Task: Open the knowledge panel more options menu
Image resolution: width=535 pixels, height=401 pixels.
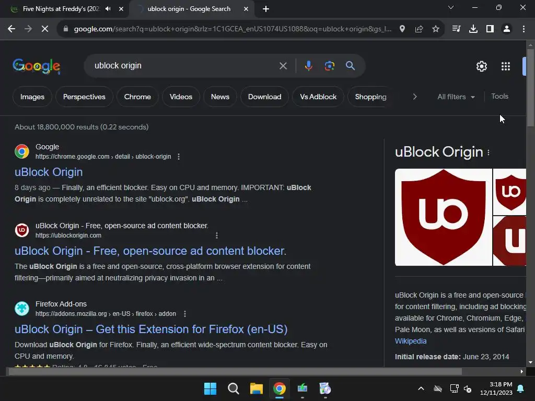Action: click(x=489, y=153)
